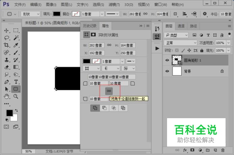Viewport: 234px width, 155px height.
Task: Select the Zoom magnifier tool
Action: pos(16,97)
